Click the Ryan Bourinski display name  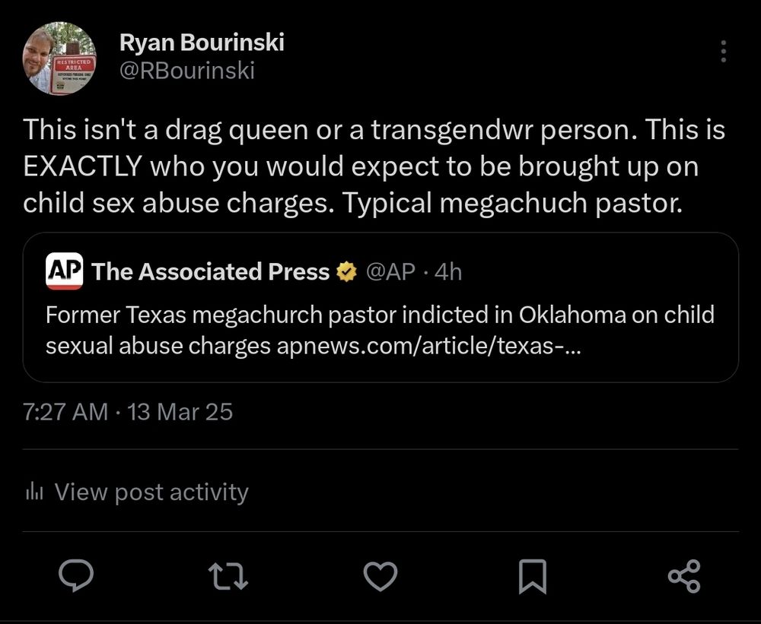tap(202, 43)
